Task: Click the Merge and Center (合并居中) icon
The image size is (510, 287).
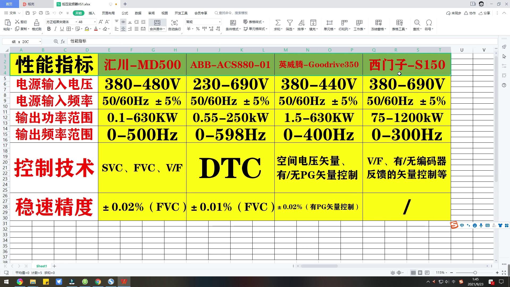Action: point(157,23)
